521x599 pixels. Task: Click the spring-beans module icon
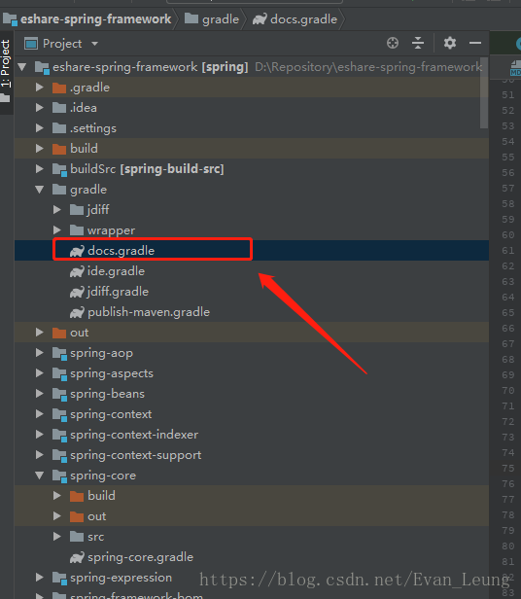(59, 394)
